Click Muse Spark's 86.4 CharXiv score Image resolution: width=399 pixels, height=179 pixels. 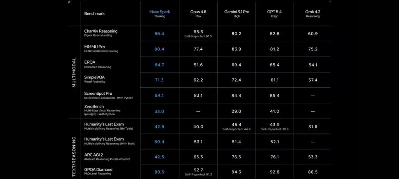coord(159,34)
